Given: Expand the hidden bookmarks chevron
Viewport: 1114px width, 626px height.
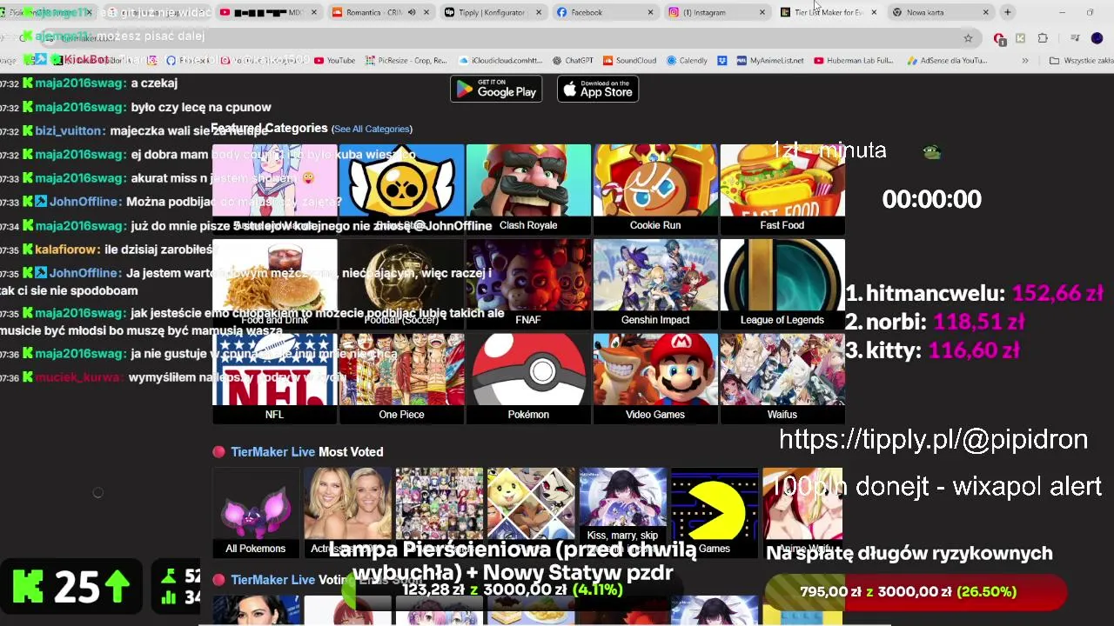Looking at the screenshot, I should coord(1024,61).
